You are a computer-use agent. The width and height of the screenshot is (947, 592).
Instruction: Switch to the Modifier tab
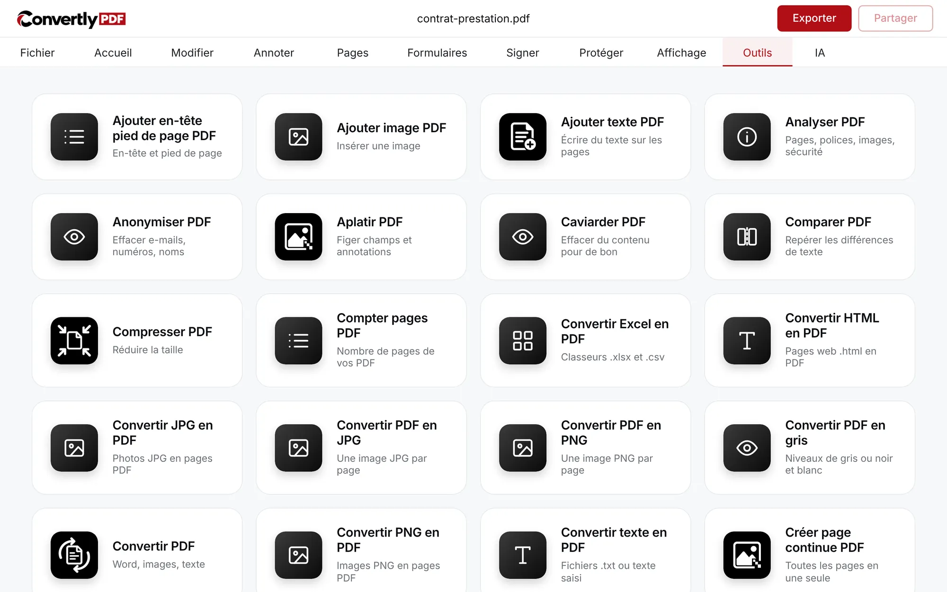[x=192, y=53]
